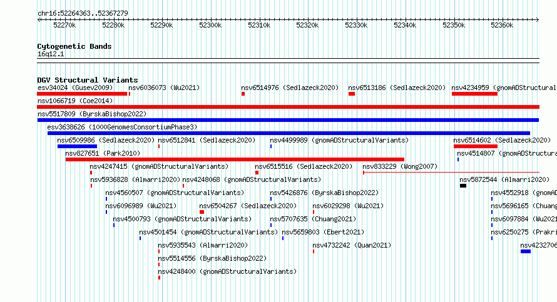Click the red nsv6514976 variant block
The width and height of the screenshot is (557, 302).
coord(243,94)
